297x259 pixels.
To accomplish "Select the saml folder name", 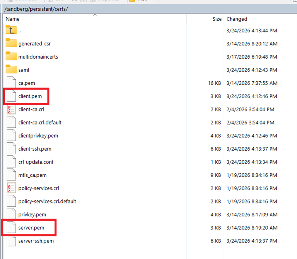I will pyautogui.click(x=24, y=70).
